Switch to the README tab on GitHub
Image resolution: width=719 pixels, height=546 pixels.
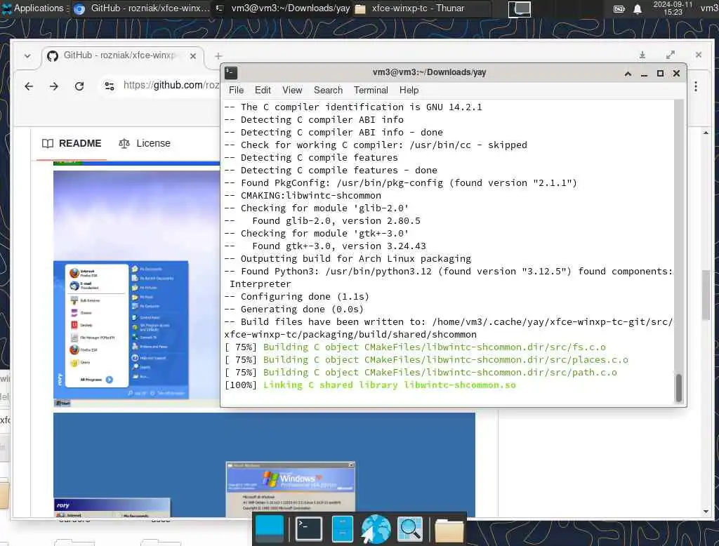[72, 143]
